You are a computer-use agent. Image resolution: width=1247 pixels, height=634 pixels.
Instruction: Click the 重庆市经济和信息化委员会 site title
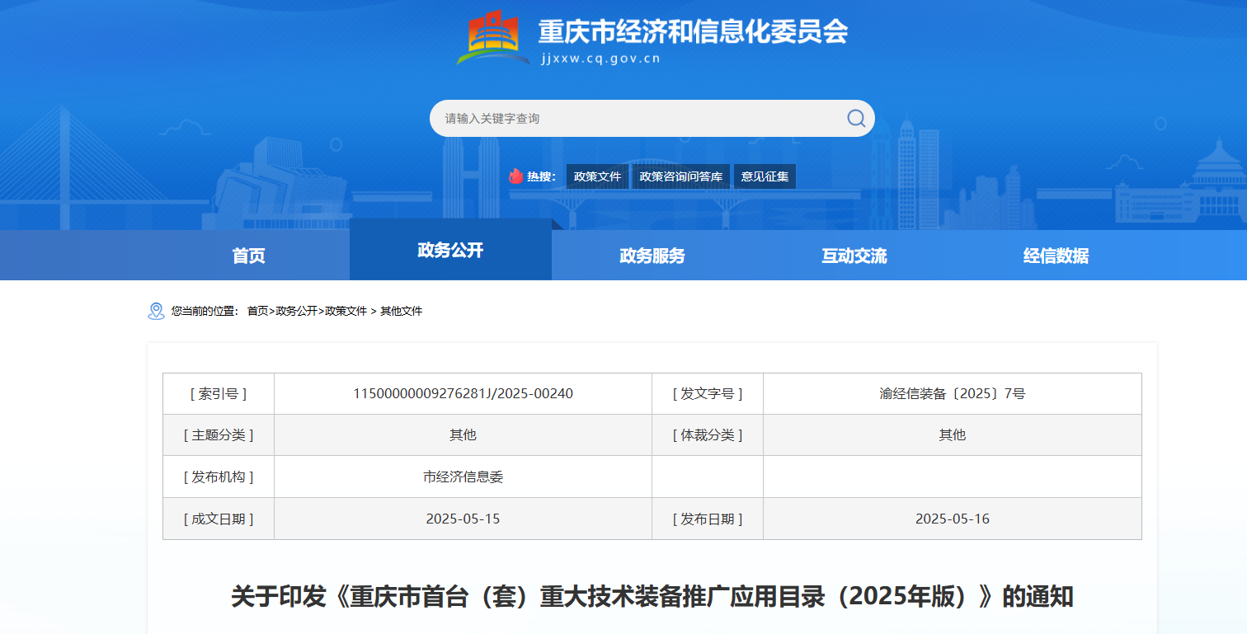coord(693,32)
